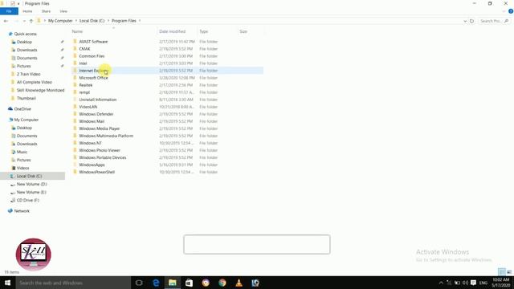This screenshot has height=289, width=514.
Task: Select My Computer in address breadcrumb
Action: pyautogui.click(x=60, y=21)
